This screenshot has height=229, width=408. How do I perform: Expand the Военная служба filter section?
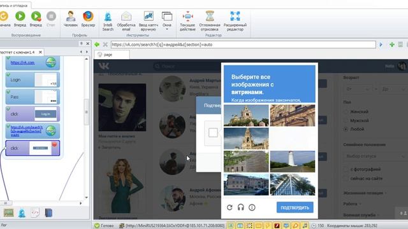361,215
